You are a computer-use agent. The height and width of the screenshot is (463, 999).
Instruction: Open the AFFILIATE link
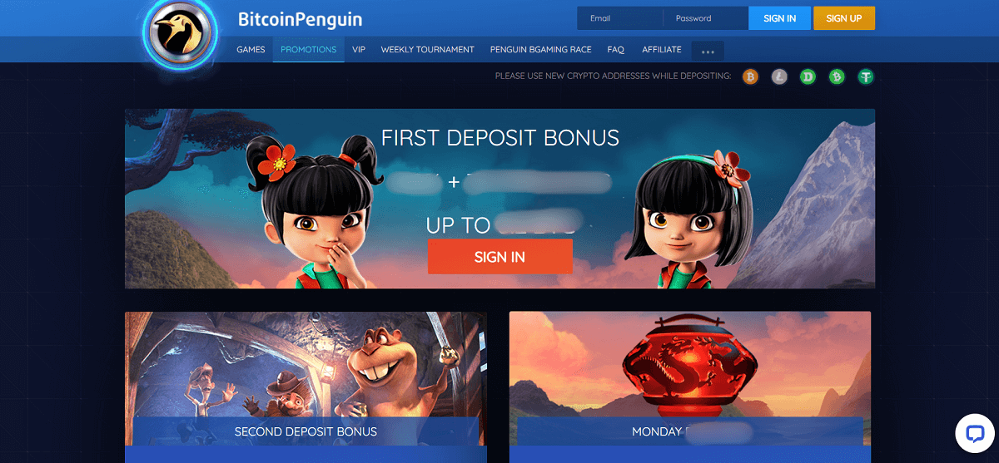pos(662,50)
